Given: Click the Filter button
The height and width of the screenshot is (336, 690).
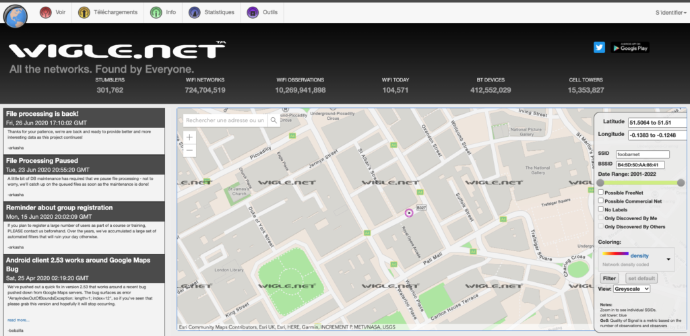Looking at the screenshot, I should 609,278.
